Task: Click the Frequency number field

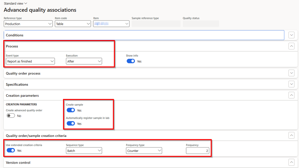Action: (198, 151)
